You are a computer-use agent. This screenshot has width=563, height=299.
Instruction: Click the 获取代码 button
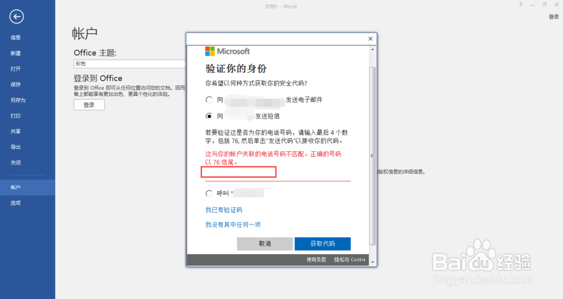pyautogui.click(x=323, y=244)
